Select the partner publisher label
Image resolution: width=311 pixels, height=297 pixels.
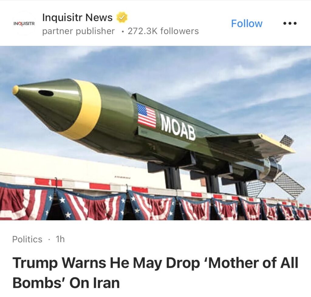[x=78, y=31]
